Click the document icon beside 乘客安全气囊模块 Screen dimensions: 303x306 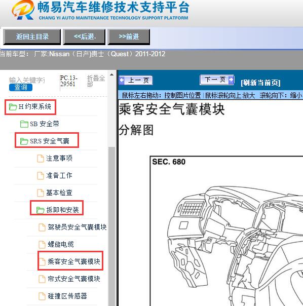(x=42, y=261)
